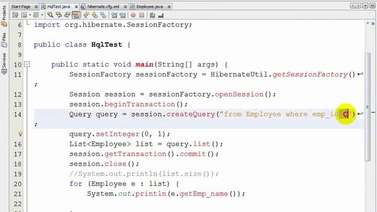Click the Last Edit toolbar icon
This screenshot has width=377, height=212.
click(x=15, y=15)
